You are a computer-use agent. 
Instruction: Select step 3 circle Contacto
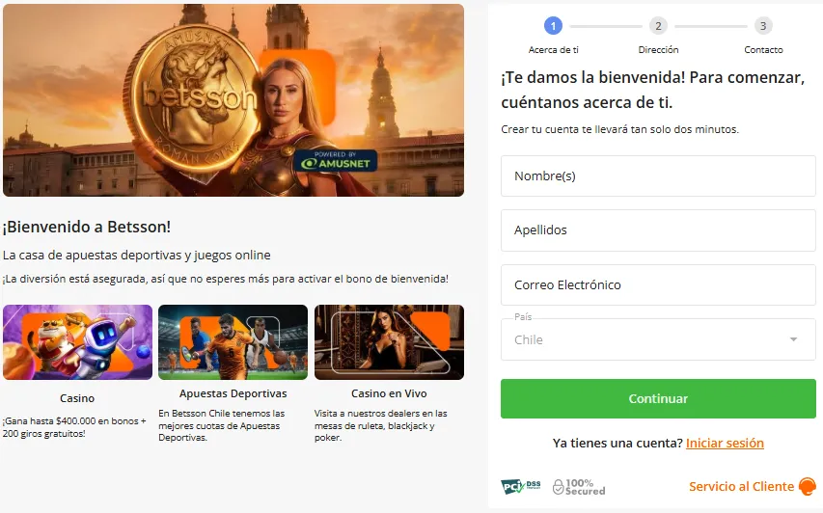tap(763, 26)
